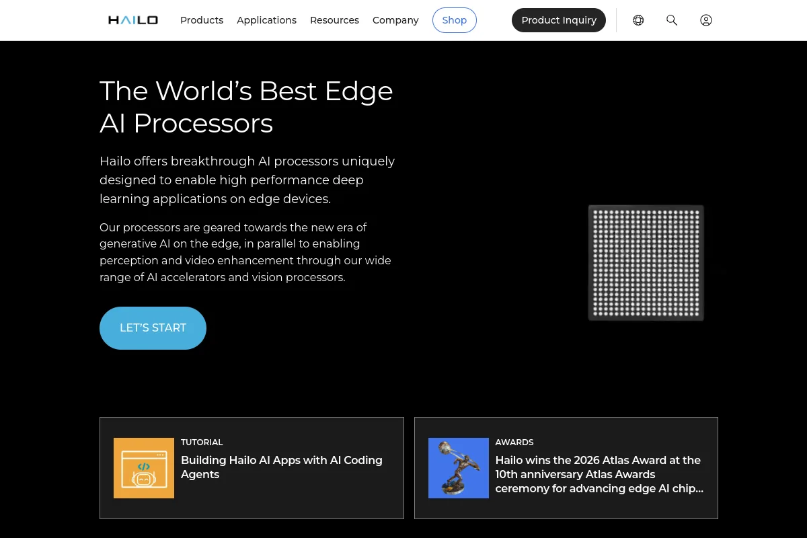Click the Product Inquiry button

559,20
